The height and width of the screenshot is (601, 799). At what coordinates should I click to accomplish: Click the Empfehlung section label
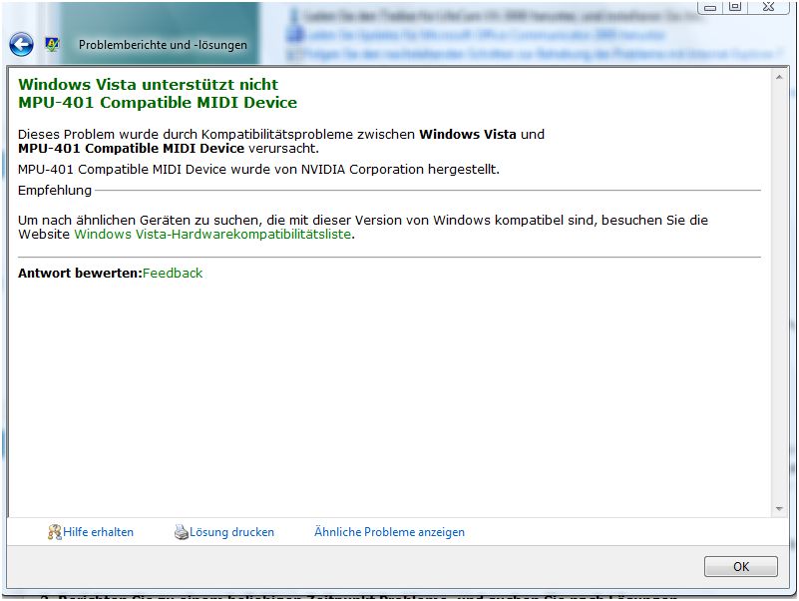coord(55,191)
